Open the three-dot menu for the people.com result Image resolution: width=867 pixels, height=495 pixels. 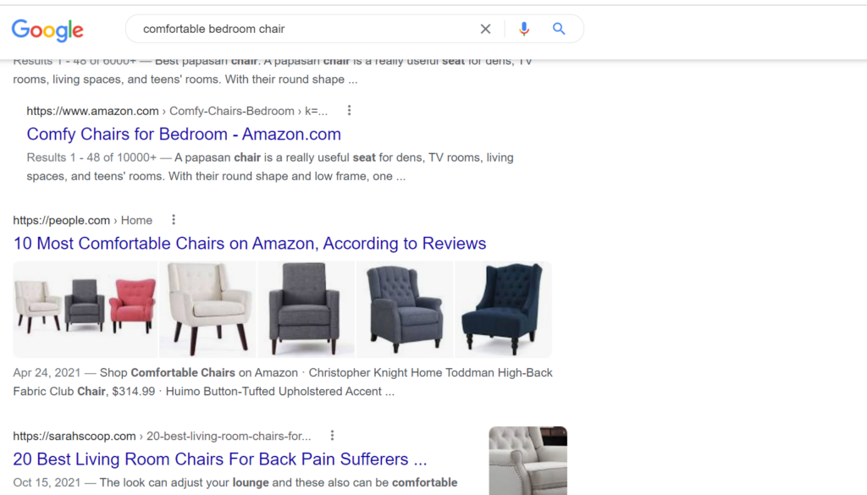(x=174, y=220)
